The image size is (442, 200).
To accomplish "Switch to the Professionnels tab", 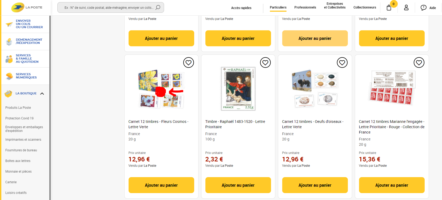I will pyautogui.click(x=305, y=7).
